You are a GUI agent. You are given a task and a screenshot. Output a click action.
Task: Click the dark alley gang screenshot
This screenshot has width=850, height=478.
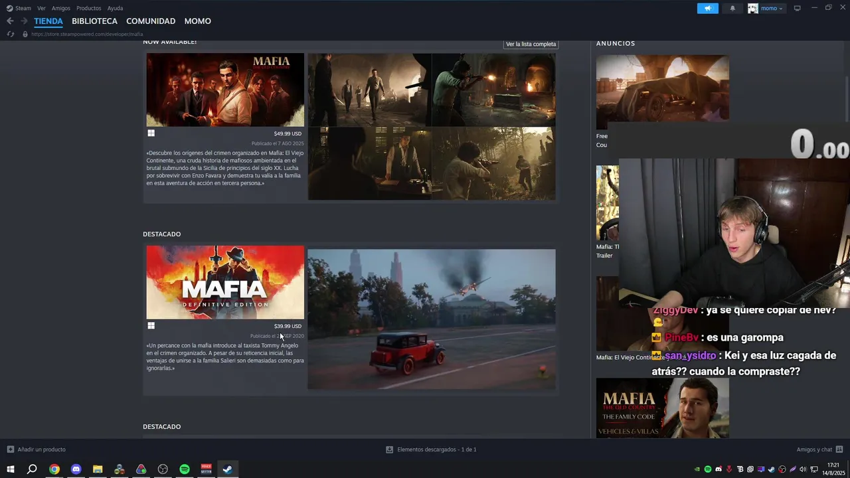click(x=370, y=90)
